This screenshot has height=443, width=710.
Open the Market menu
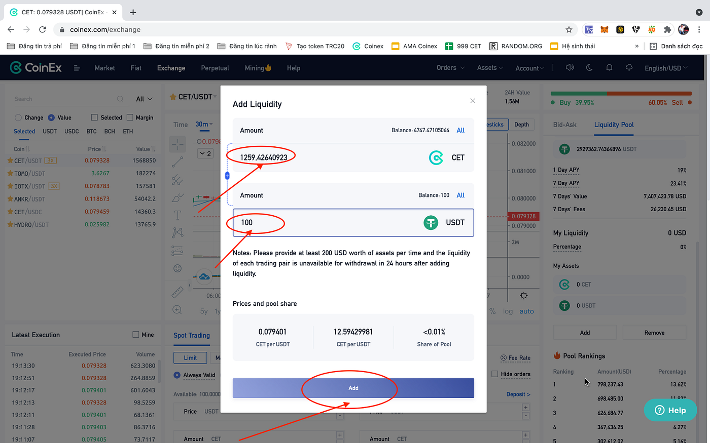click(104, 68)
